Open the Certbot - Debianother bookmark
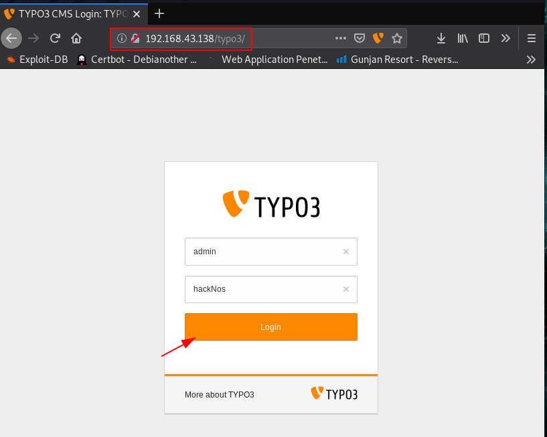Viewport: 547px width, 437px height. 137,60
